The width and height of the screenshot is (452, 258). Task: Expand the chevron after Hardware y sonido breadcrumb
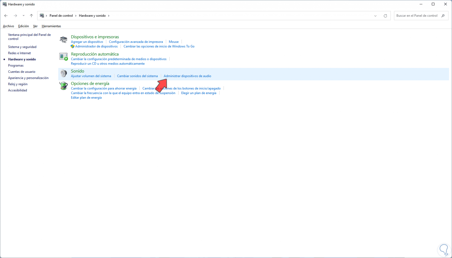tap(108, 16)
